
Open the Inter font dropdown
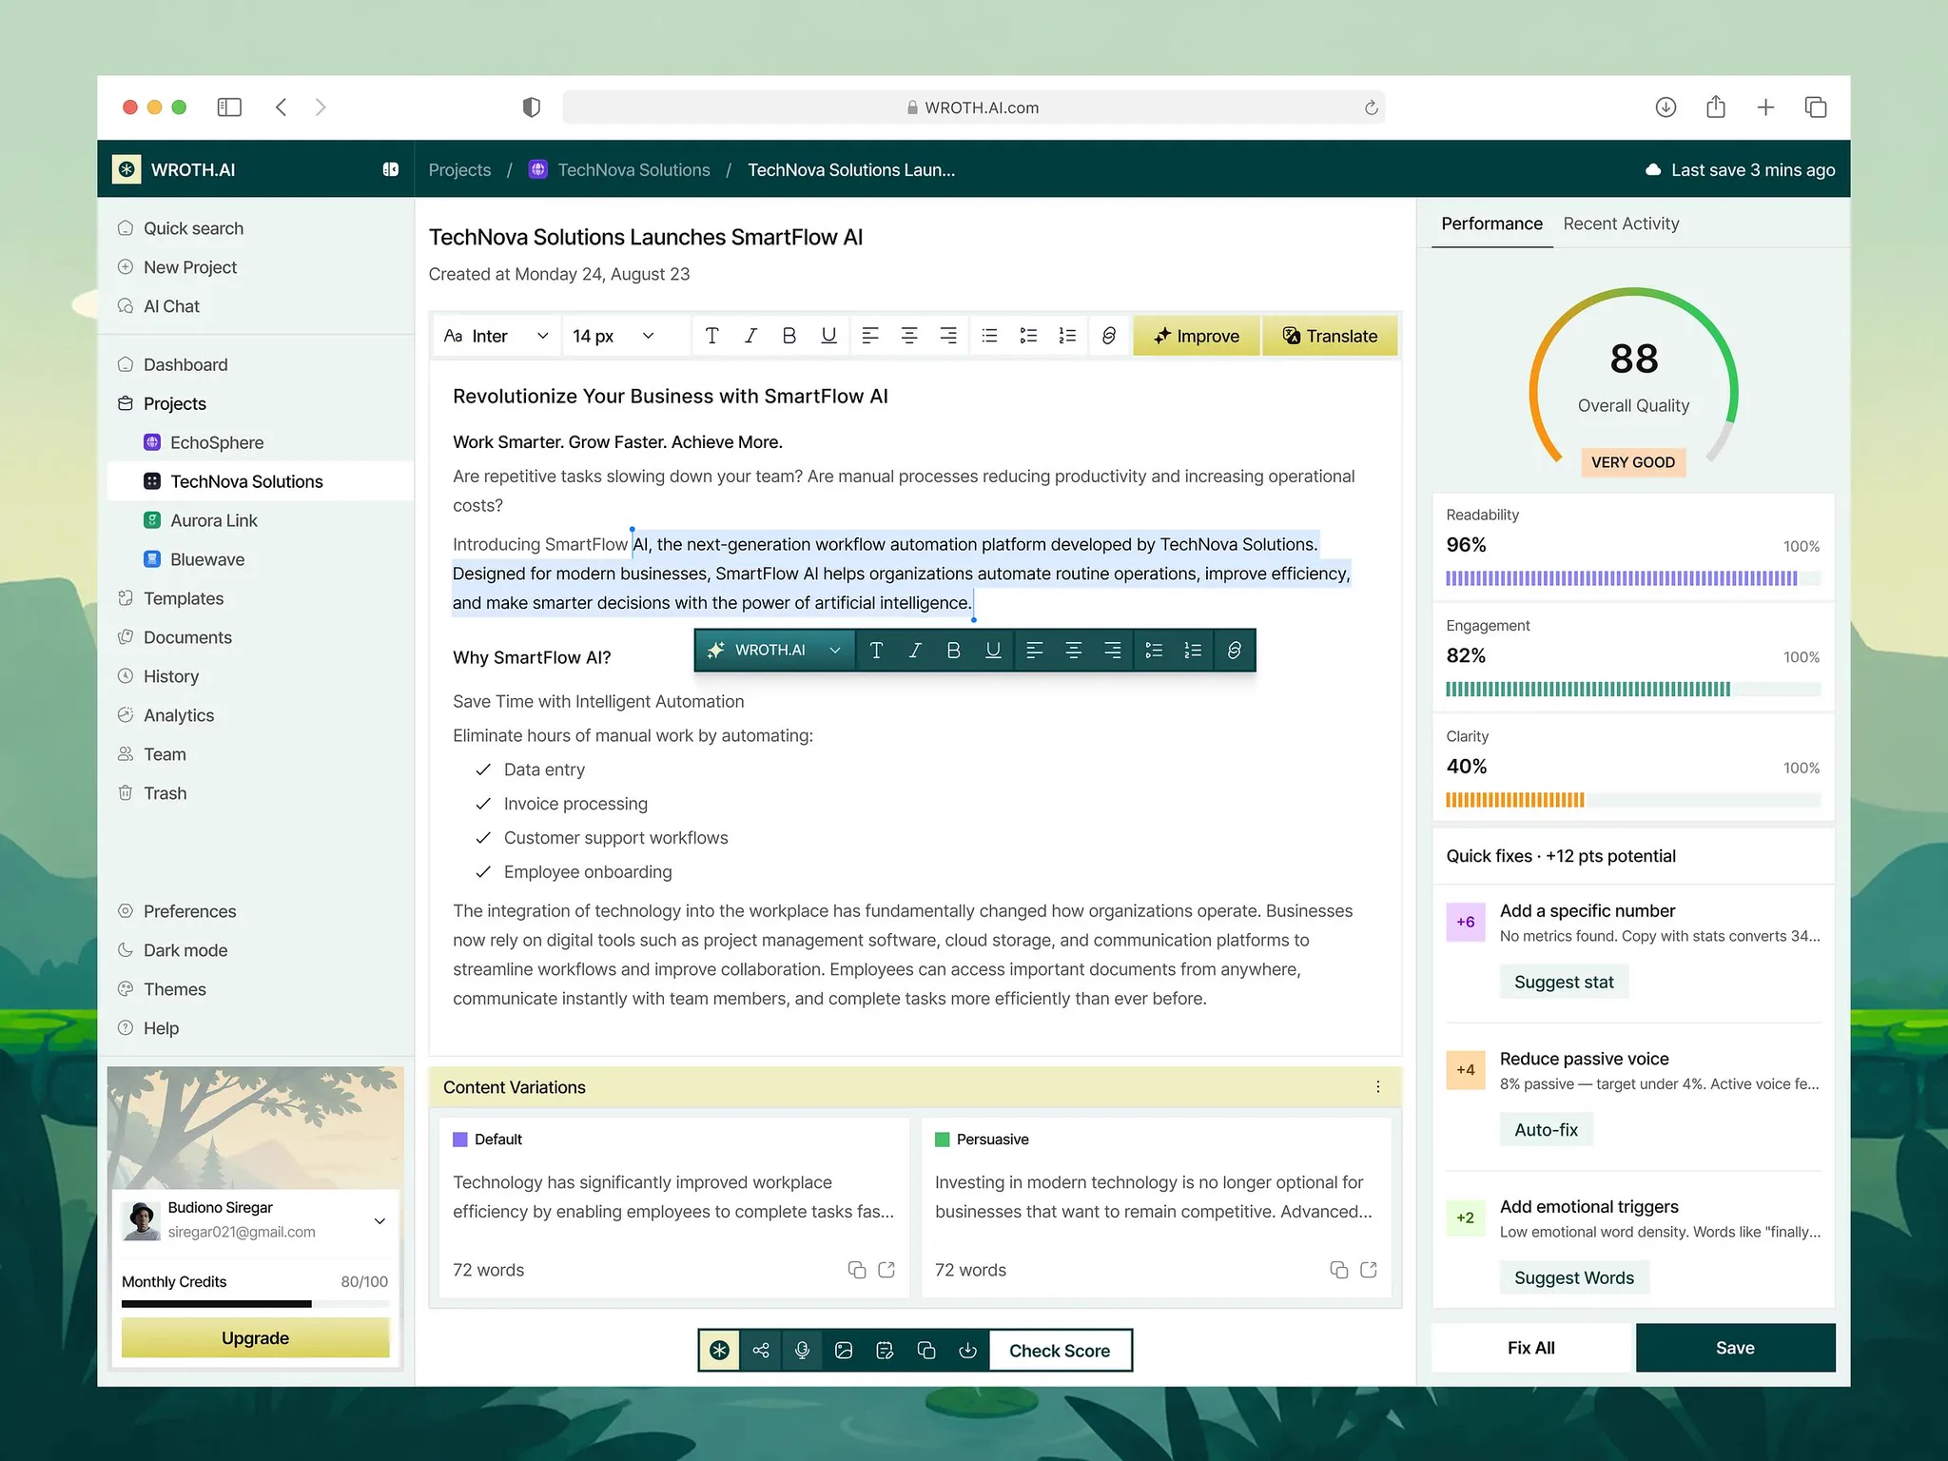[496, 336]
